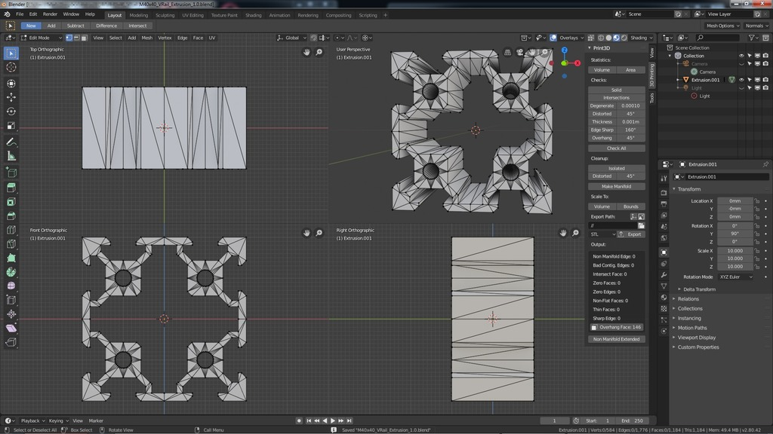Collapse the Collection in the Outliner

(x=670, y=56)
